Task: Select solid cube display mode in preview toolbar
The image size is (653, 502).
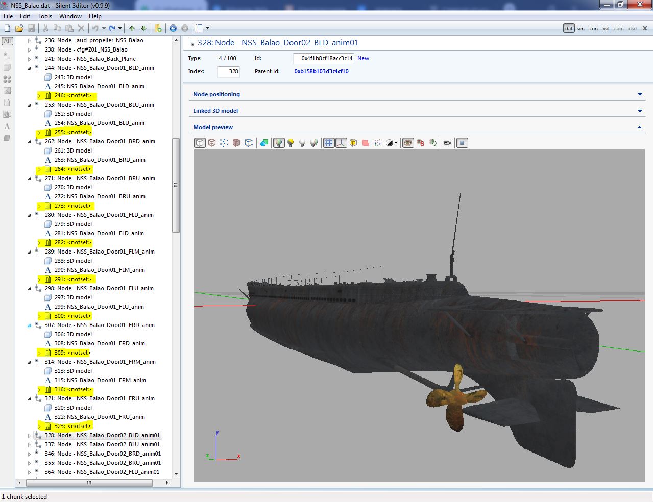Action: pyautogui.click(x=200, y=143)
